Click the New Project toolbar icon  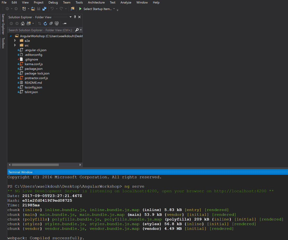click(x=24, y=9)
